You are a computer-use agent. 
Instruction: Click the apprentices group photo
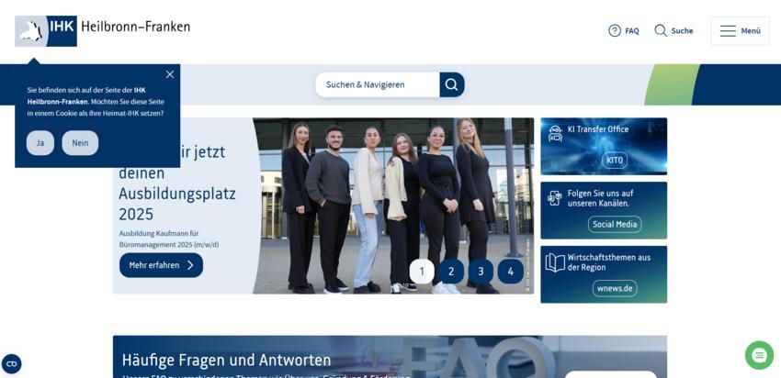click(393, 206)
